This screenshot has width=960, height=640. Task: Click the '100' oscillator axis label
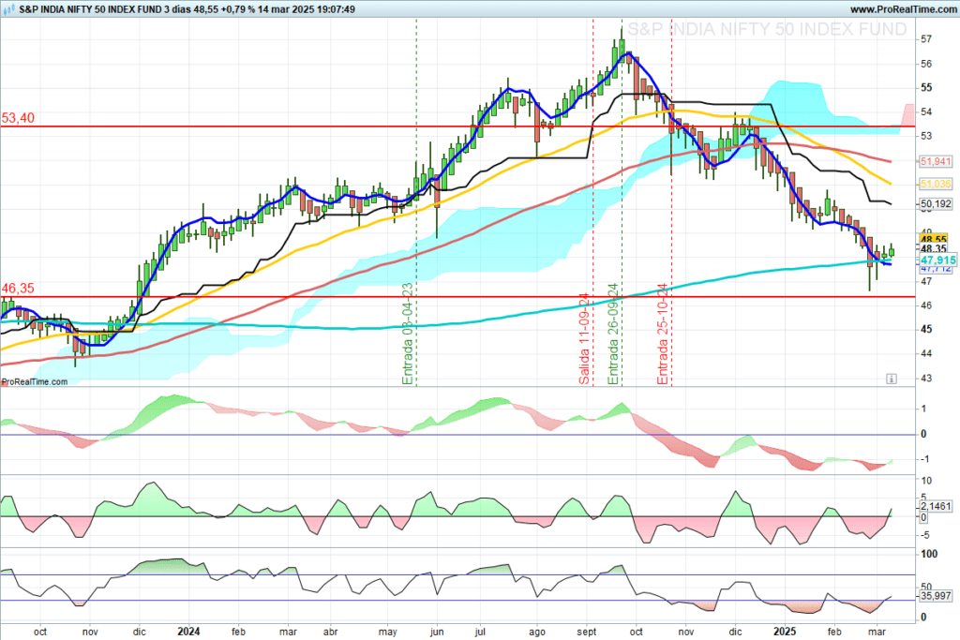(x=929, y=554)
